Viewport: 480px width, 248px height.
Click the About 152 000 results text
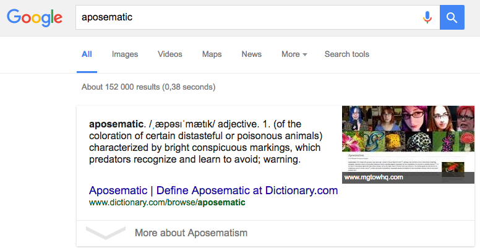click(148, 87)
